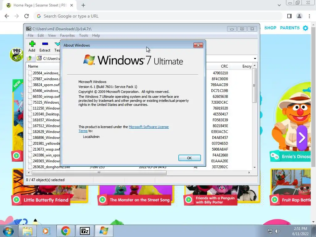Screen dimensions: 316x237
Task: Open the File menu in 7-Zip
Action: point(31,35)
